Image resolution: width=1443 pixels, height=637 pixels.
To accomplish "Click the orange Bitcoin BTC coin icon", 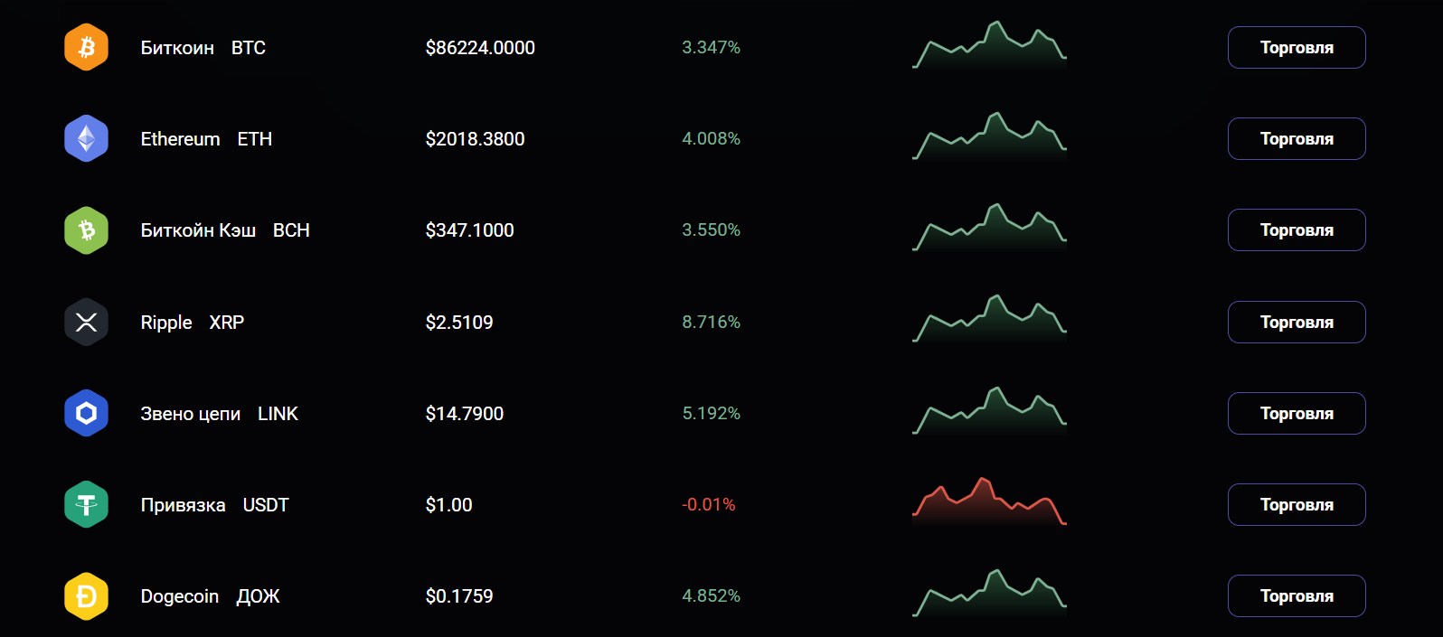I will coord(86,47).
